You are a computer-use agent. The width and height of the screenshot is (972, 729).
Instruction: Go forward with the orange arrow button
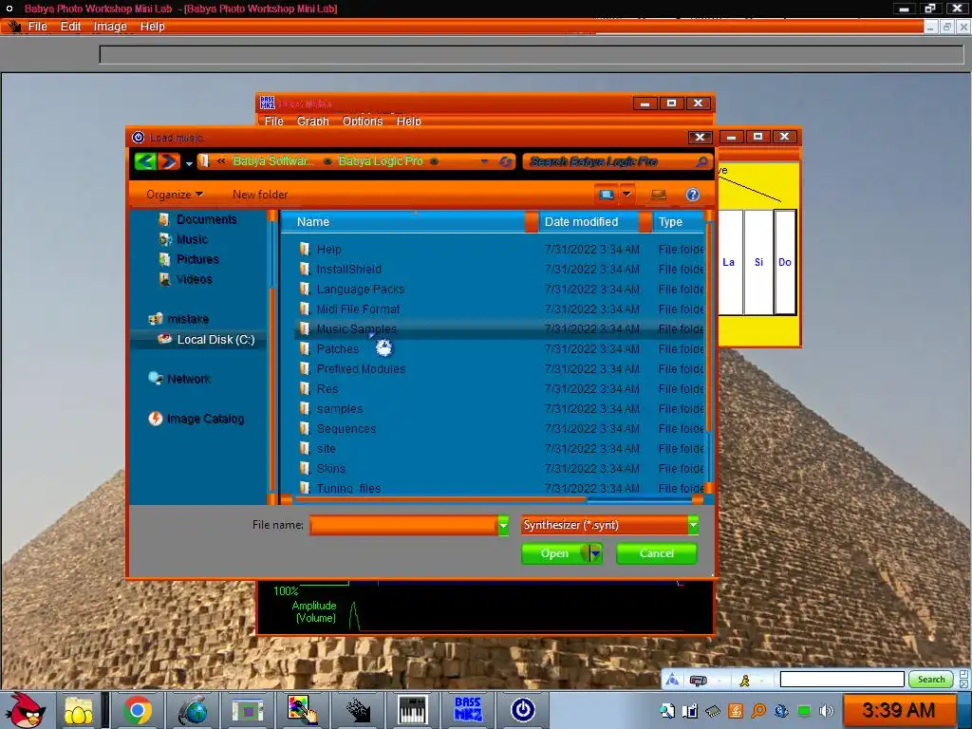[169, 161]
